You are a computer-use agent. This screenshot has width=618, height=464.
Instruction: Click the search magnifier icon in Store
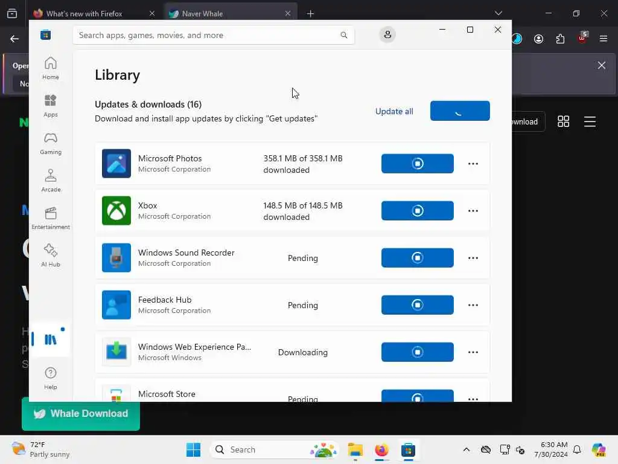coord(343,35)
